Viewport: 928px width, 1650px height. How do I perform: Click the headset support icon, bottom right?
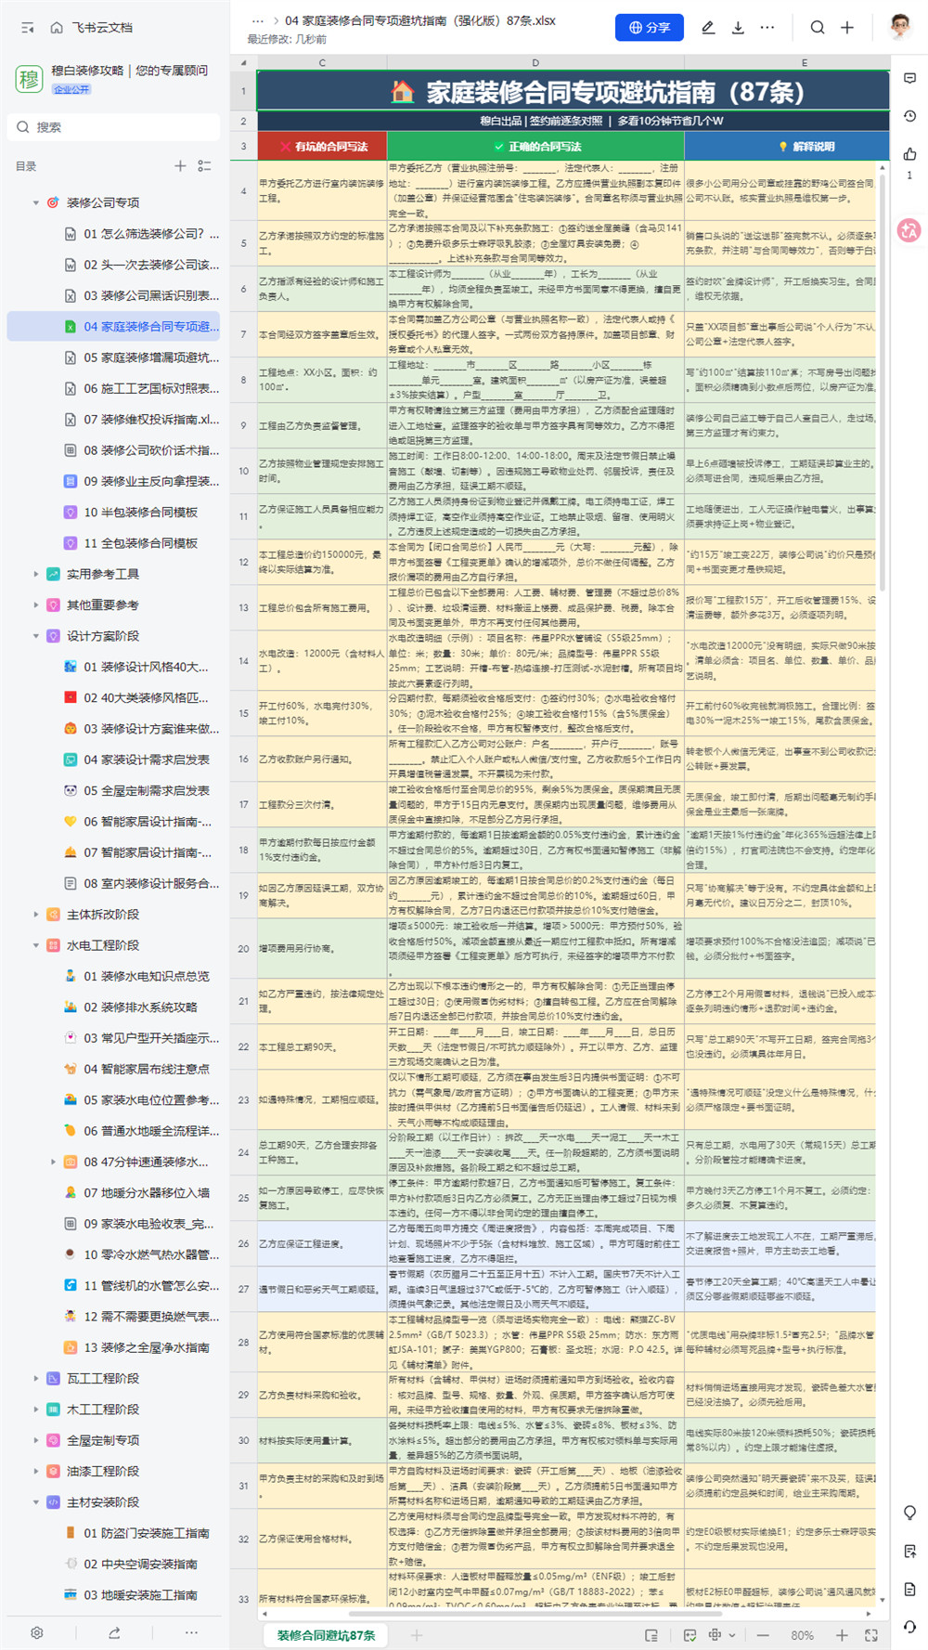[909, 1627]
